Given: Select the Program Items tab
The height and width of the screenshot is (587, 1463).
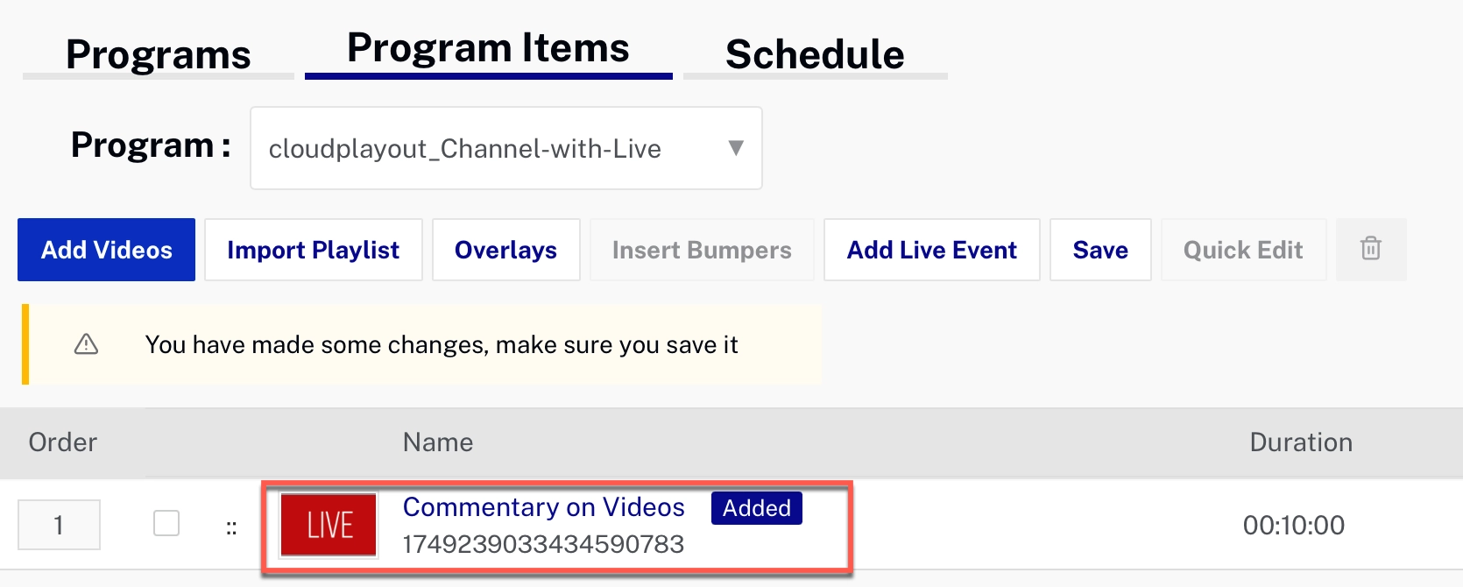Looking at the screenshot, I should pos(487,48).
